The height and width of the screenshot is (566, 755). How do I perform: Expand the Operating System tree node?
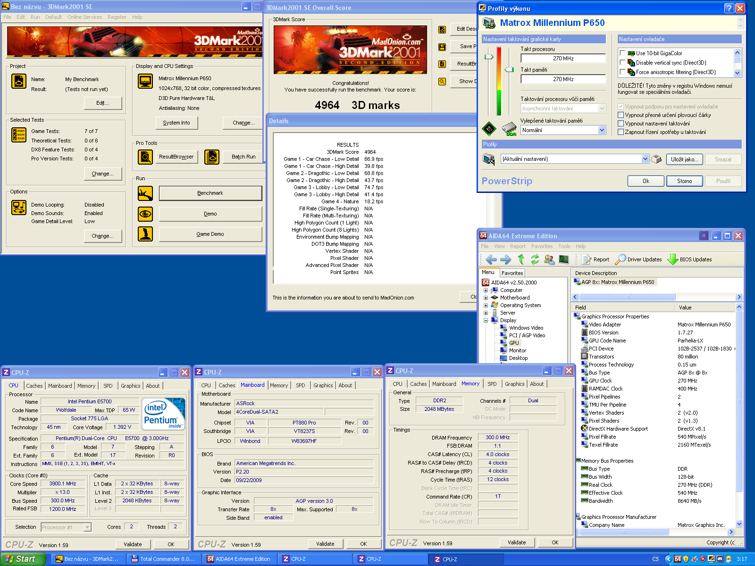click(x=486, y=306)
